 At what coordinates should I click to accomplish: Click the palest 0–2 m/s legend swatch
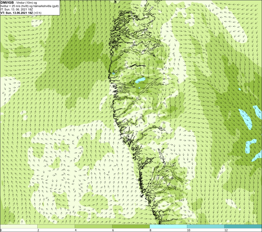pyautogui.click(x=19, y=226)
